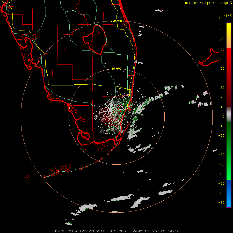
Task: Click the KAMX station identifier in caption
Action: [x=137, y=231]
